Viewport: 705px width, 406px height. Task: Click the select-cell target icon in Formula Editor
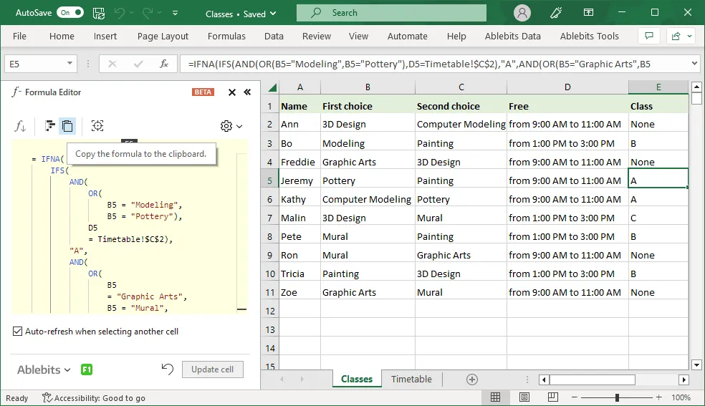click(x=97, y=126)
